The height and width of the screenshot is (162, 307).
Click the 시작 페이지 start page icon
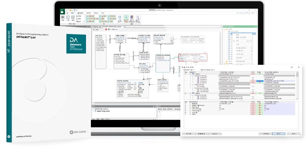click(120, 17)
